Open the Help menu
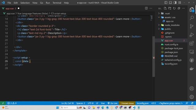 66,3
